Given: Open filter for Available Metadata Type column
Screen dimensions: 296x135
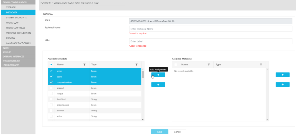Looking at the screenshot, I should point(136,65).
